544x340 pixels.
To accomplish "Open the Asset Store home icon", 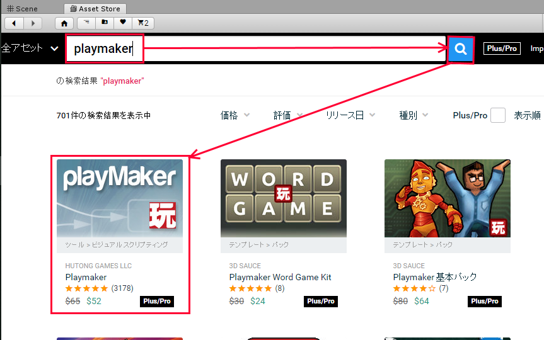I will tap(64, 23).
